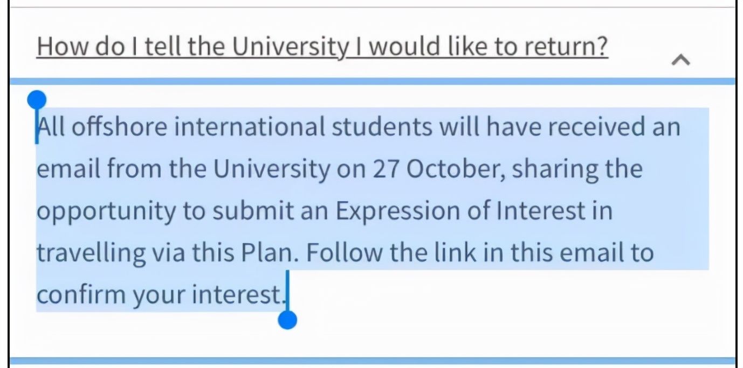This screenshot has height=368, width=743.
Task: Tap the selection start handle before 'All'
Action: click(x=37, y=100)
